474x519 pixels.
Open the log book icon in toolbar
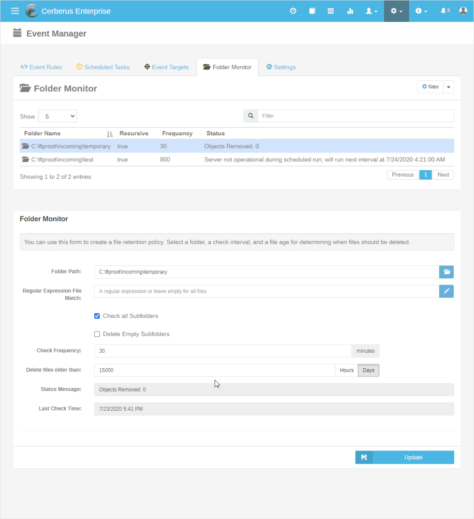point(312,11)
